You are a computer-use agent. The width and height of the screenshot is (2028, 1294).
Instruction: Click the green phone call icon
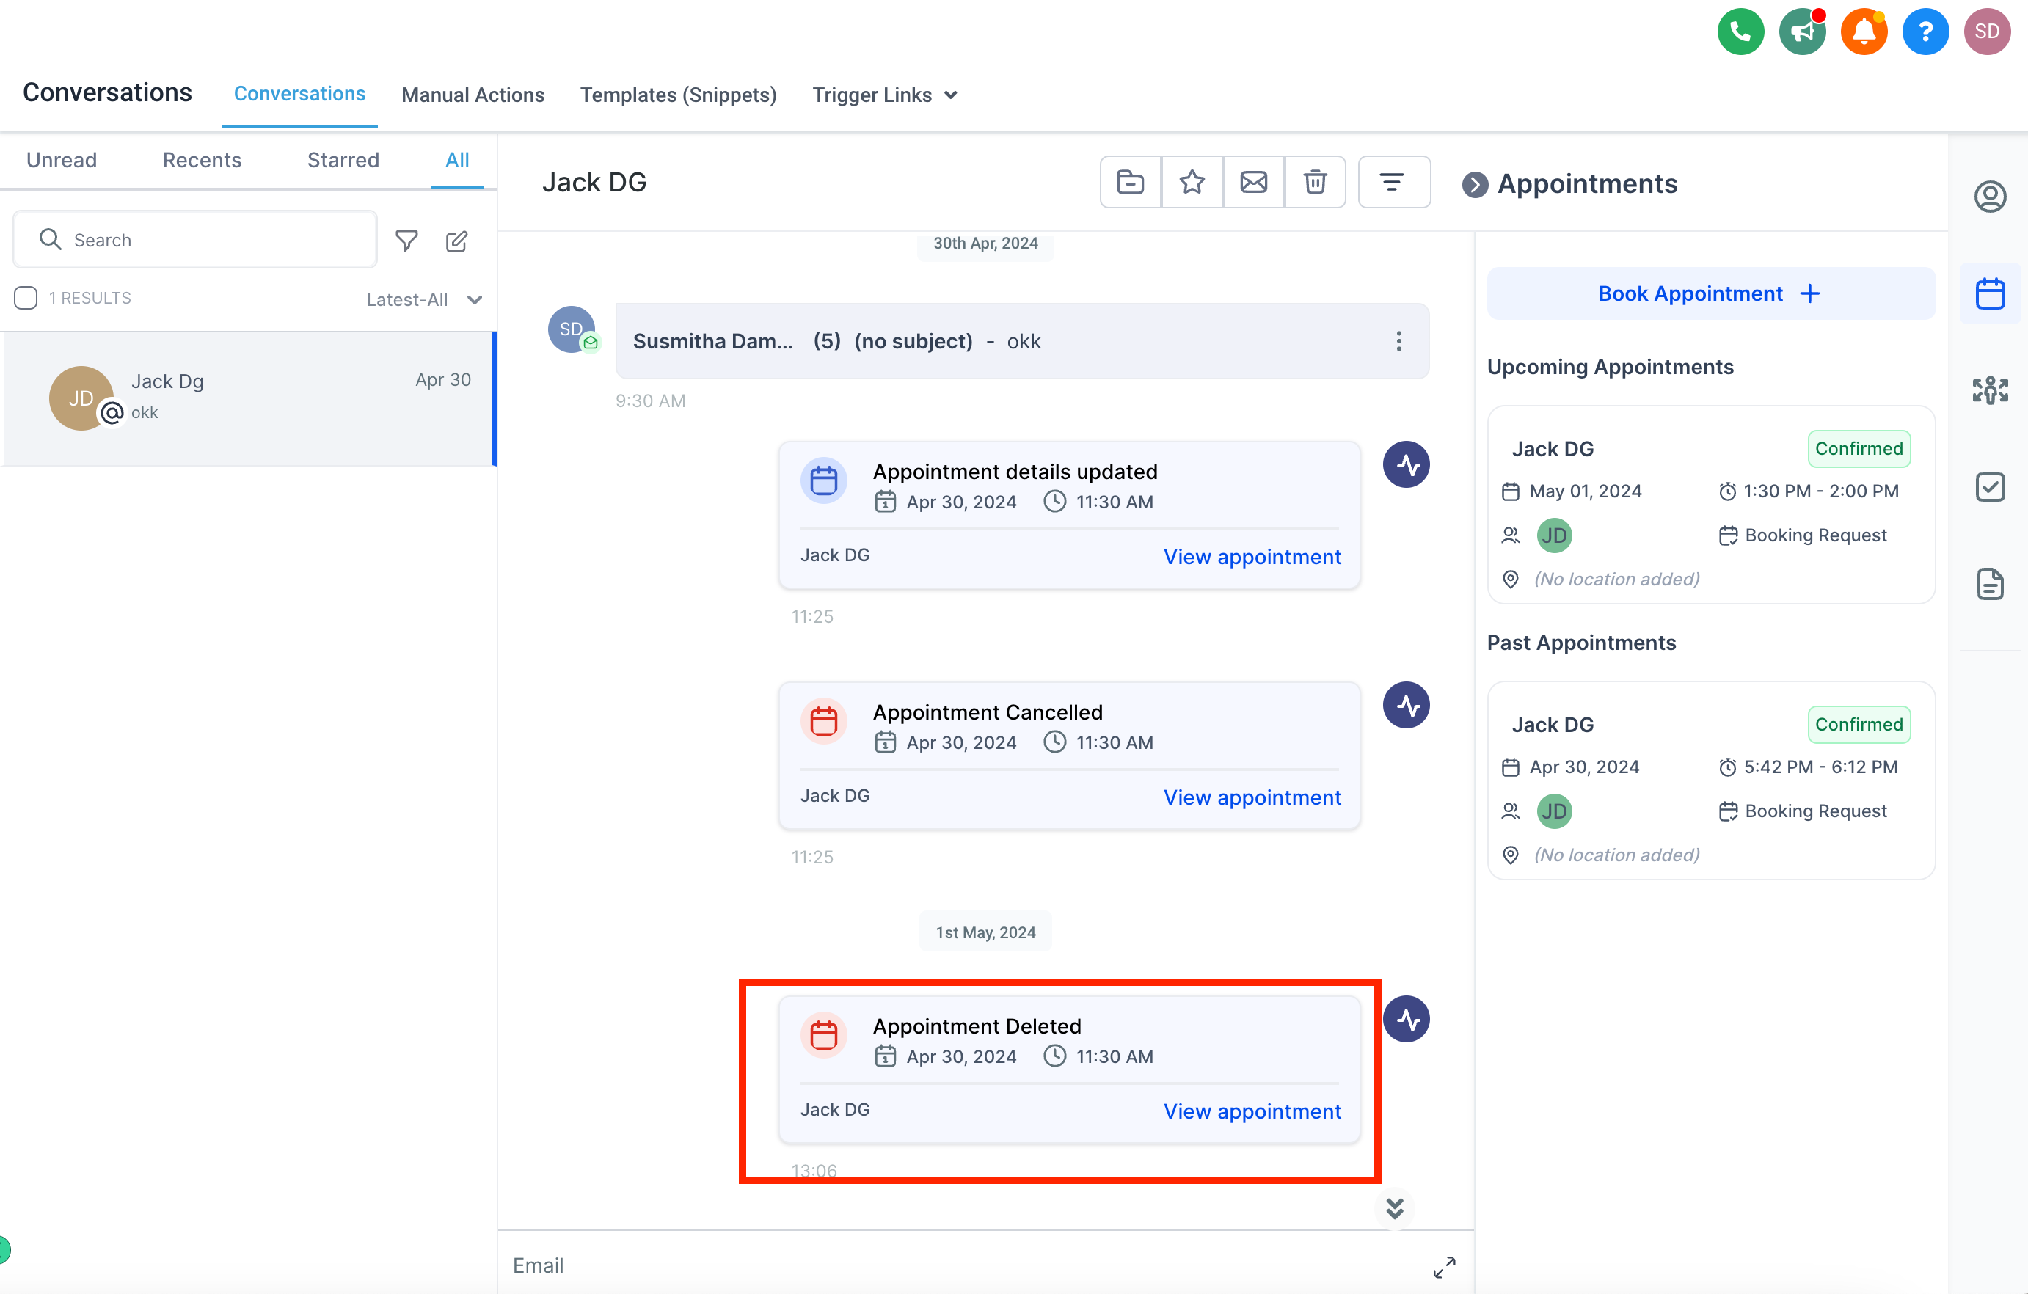[1740, 32]
